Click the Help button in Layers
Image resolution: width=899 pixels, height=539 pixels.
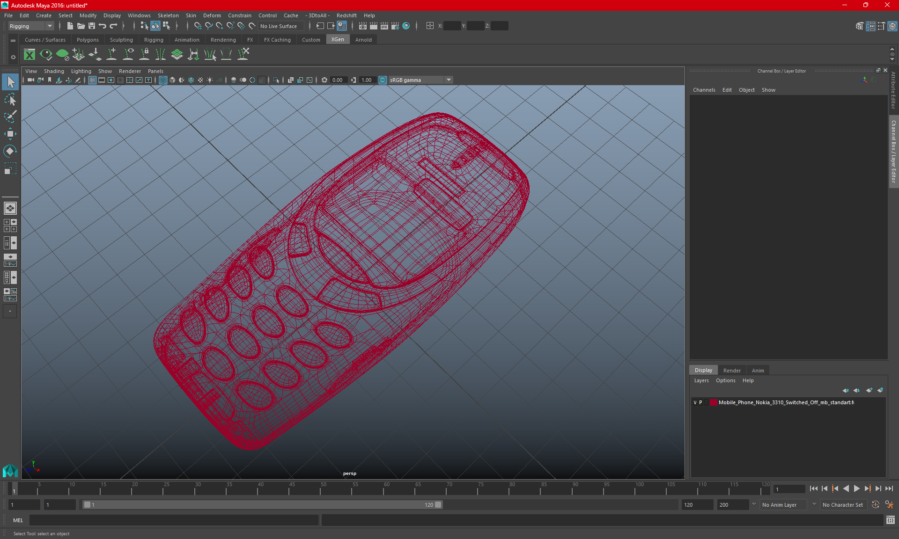(748, 380)
